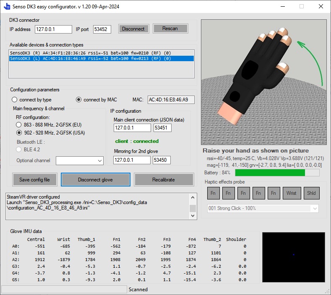Click 'SteamVR driver configured' log line

pyautogui.click(x=33, y=197)
